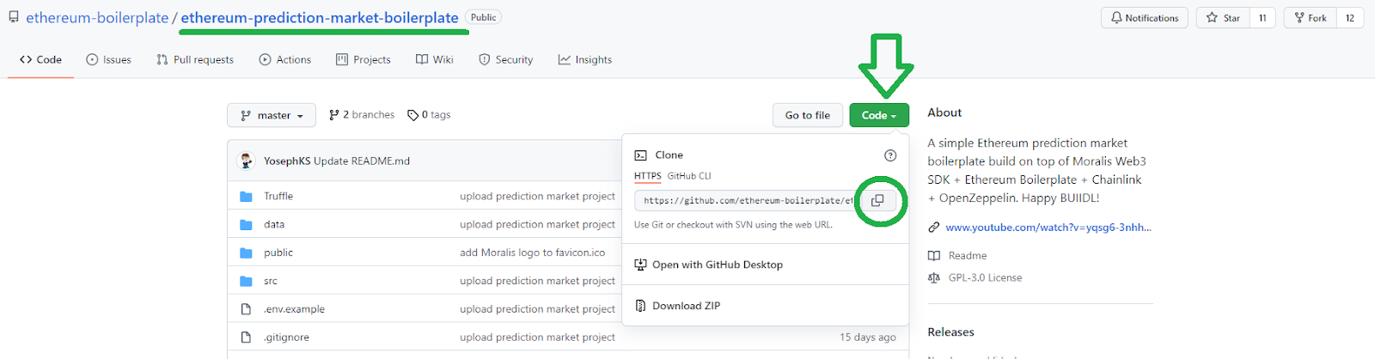Expand the master branch dropdown
Image resolution: width=1375 pixels, height=359 pixels.
pos(272,115)
